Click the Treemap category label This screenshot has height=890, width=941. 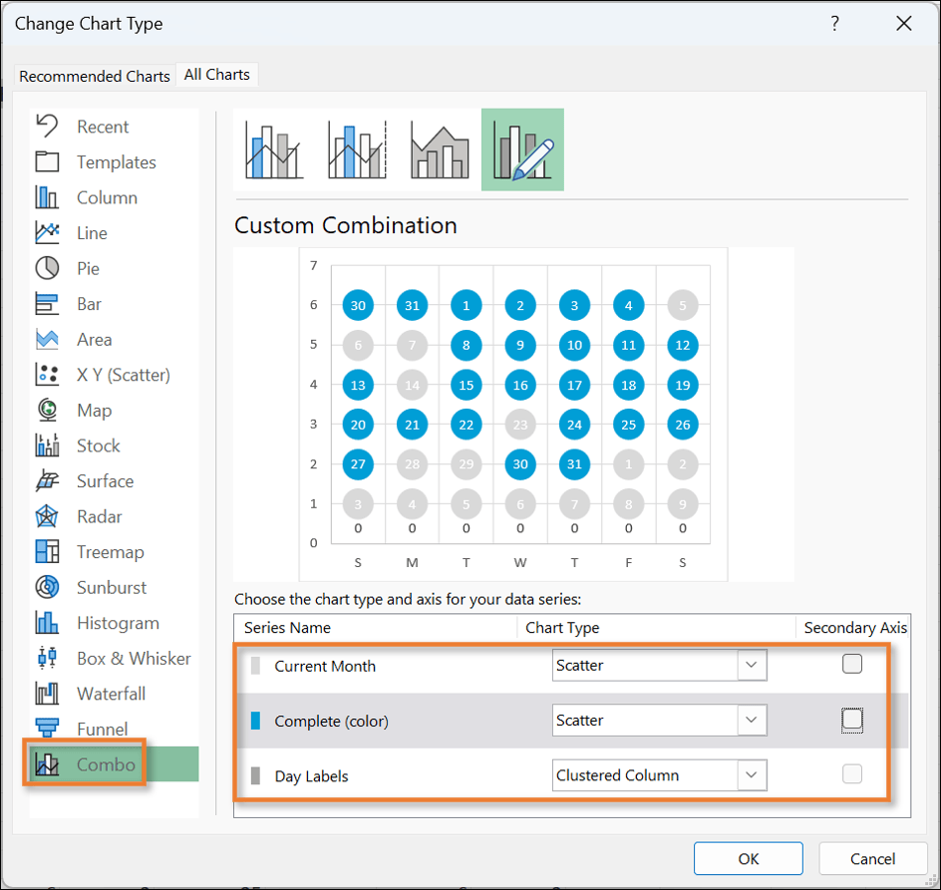111,551
